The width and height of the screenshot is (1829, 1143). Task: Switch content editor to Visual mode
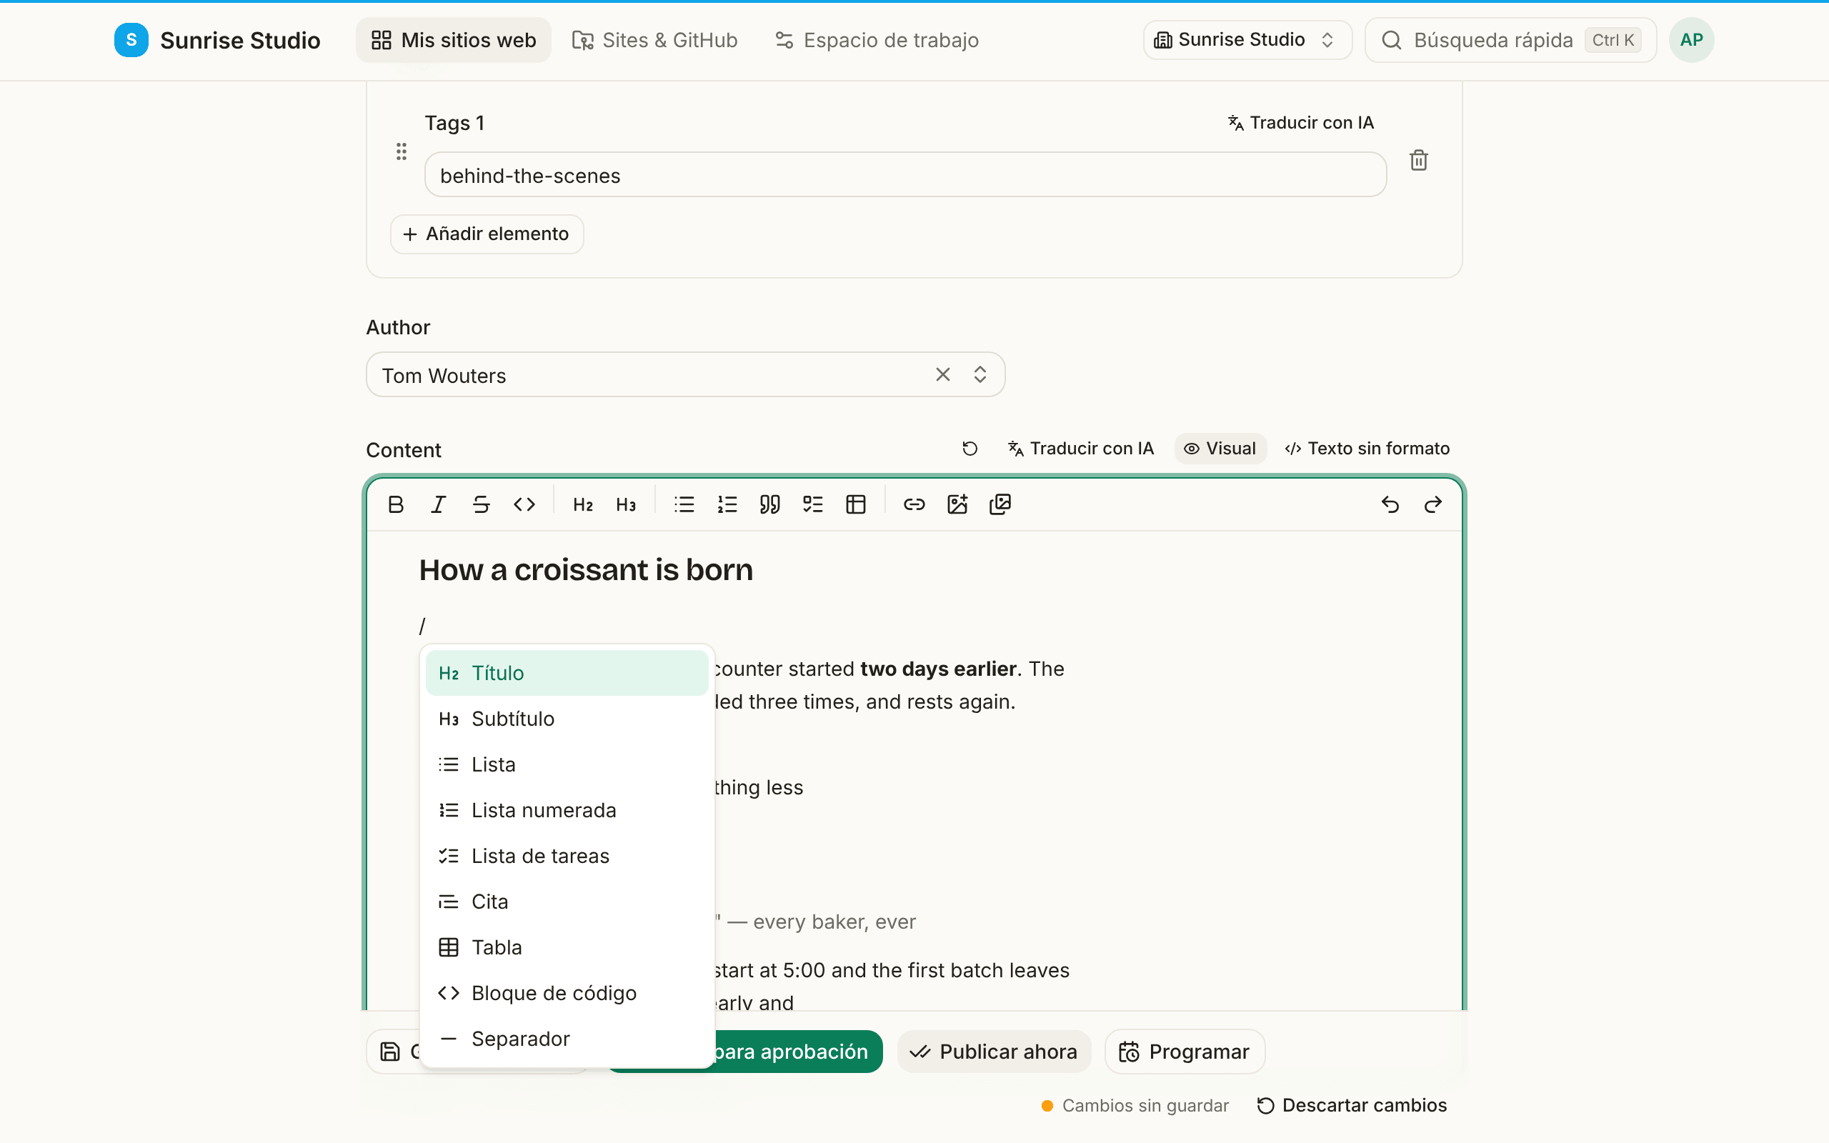(x=1220, y=449)
